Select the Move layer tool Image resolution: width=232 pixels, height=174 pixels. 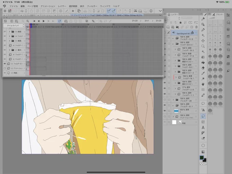(203, 41)
